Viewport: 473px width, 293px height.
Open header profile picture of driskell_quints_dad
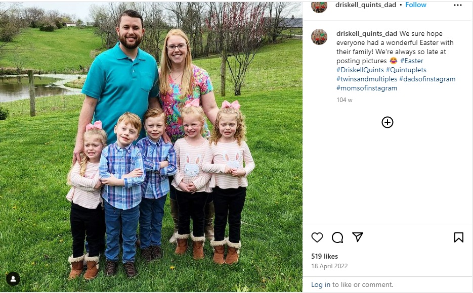click(319, 6)
